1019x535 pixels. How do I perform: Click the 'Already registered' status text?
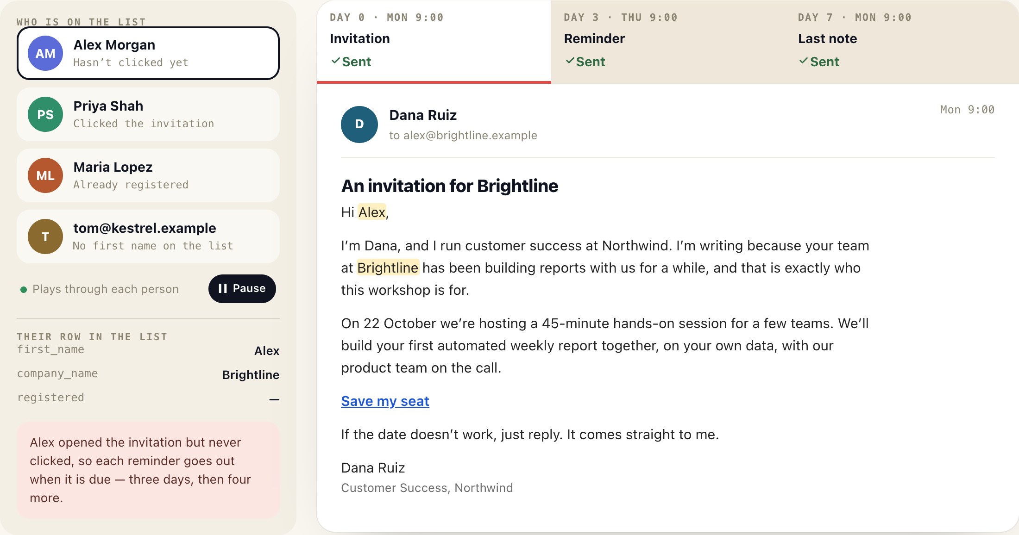(131, 185)
